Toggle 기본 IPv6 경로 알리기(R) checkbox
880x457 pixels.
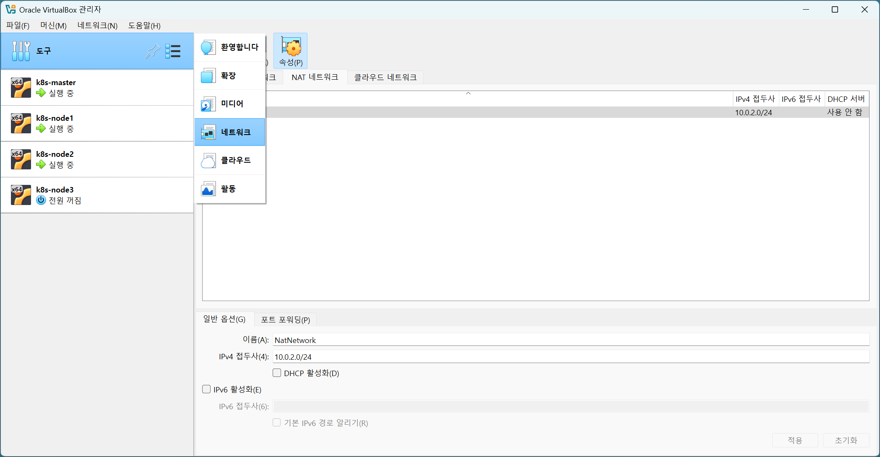[x=277, y=422]
